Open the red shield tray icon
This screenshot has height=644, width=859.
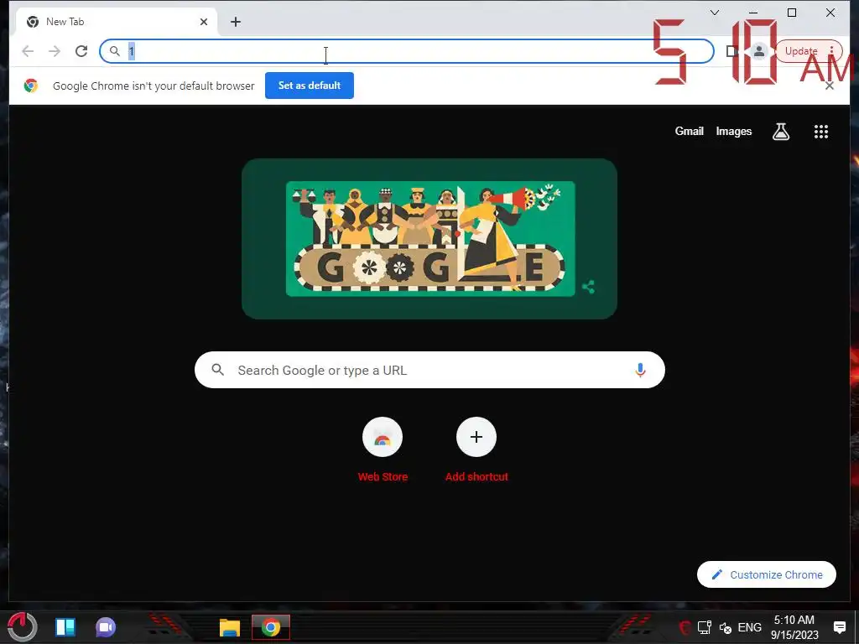tap(685, 627)
